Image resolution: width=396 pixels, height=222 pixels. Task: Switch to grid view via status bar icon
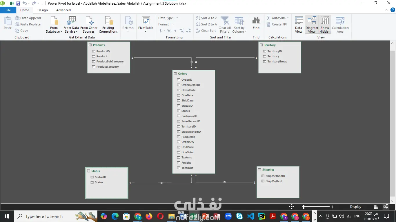(376, 207)
